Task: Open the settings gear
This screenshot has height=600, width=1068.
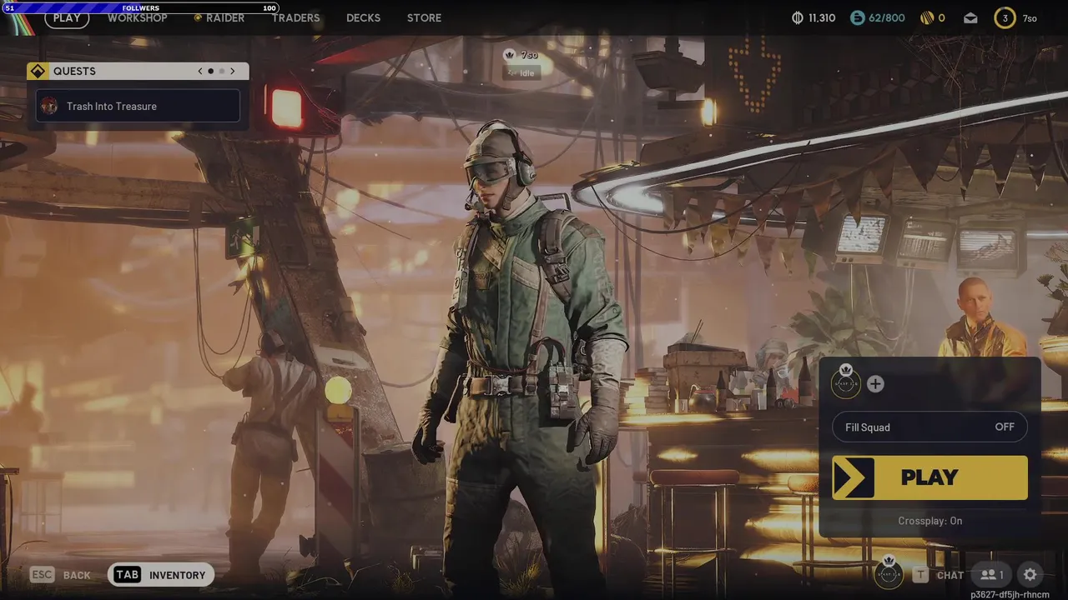Action: pos(1030,574)
